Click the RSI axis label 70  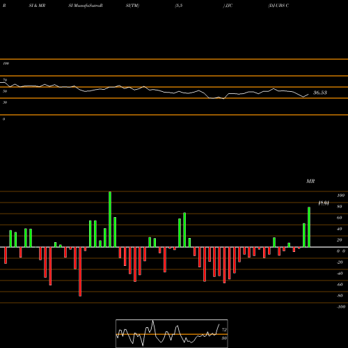point(5,80)
